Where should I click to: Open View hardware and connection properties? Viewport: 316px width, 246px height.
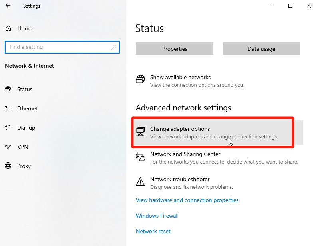[187, 200]
